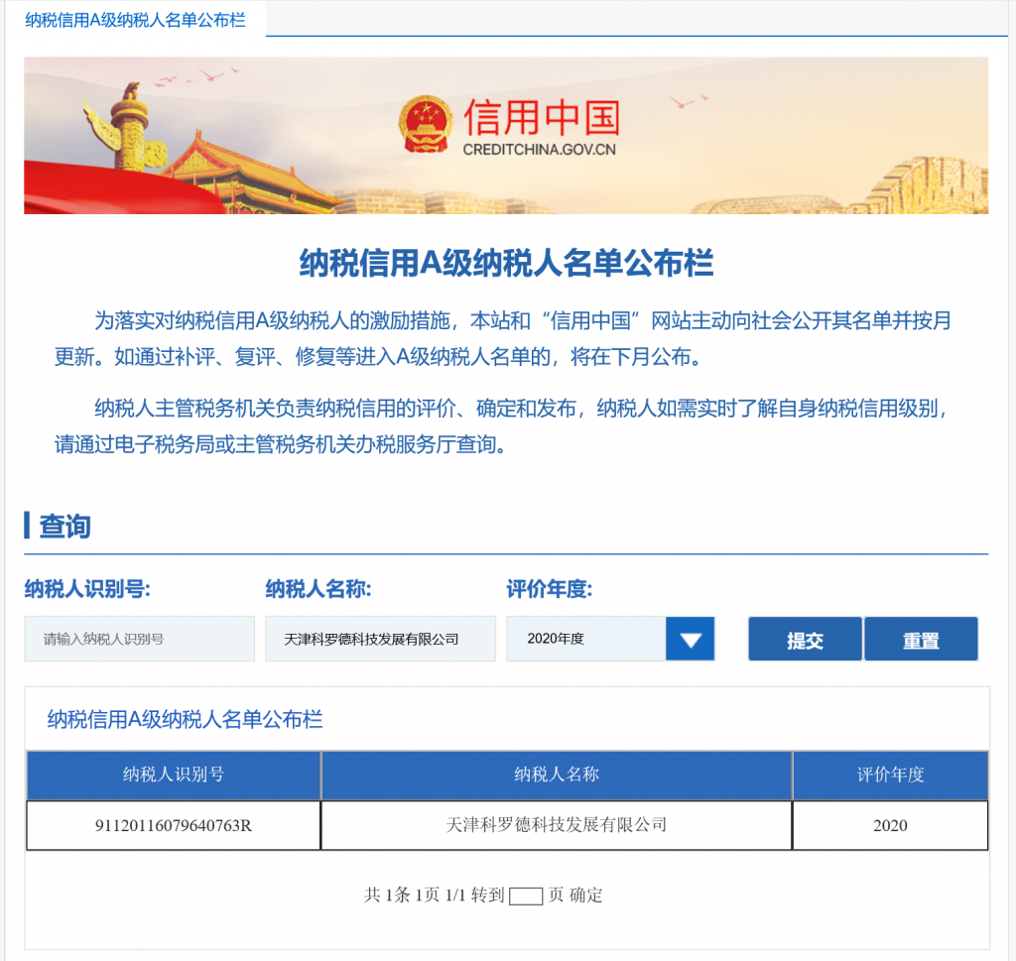Open the 评价年度 2020年度 dropdown
The image size is (1016, 961).
610,639
